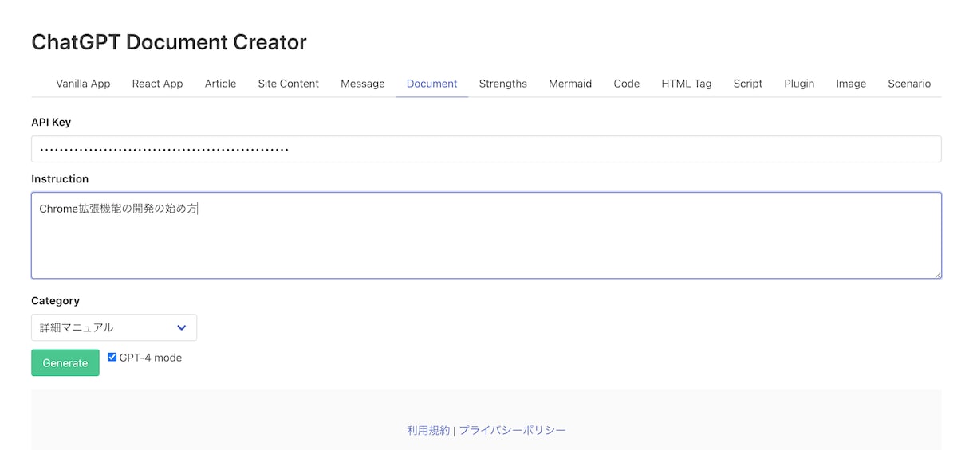
Task: Click the API Key label
Action: 51,122
